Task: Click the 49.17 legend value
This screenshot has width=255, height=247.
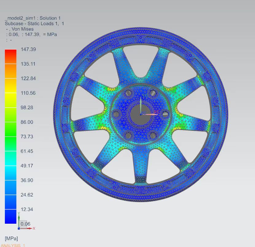Action: [27, 166]
